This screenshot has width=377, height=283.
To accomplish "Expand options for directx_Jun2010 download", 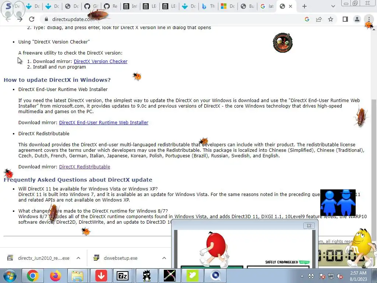I will pos(78,258).
